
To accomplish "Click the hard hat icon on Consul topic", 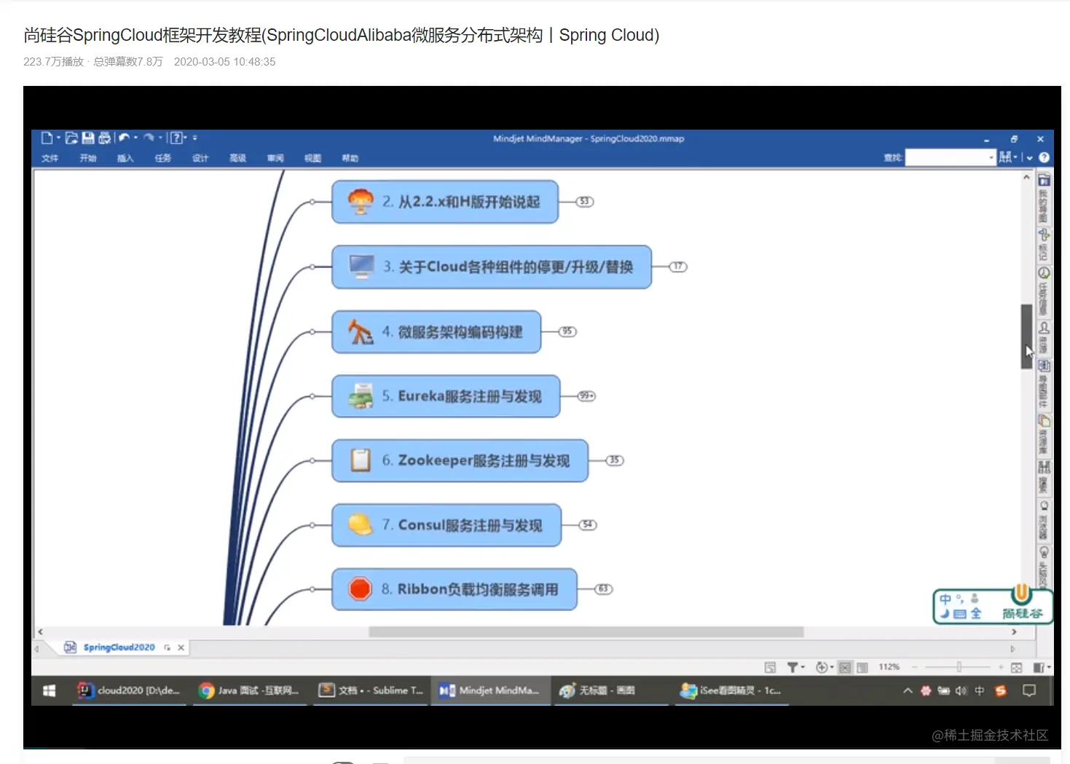I will pos(361,524).
